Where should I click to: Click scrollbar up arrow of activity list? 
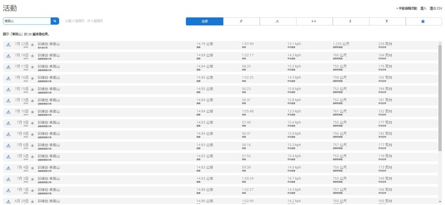tap(440, 43)
